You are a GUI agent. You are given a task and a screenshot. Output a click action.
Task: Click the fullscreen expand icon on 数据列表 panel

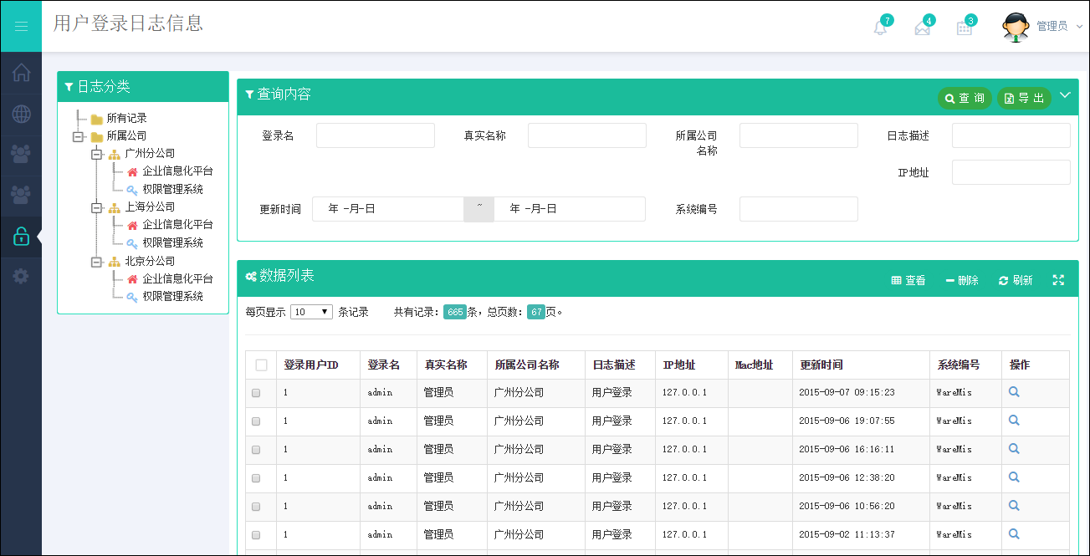pos(1059,279)
